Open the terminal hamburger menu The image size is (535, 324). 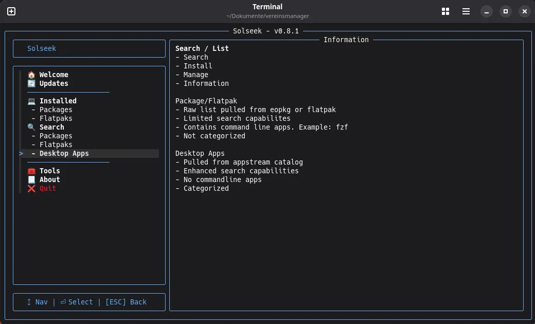pyautogui.click(x=466, y=11)
